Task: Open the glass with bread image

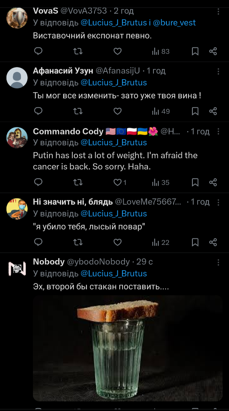Action: 127,348
